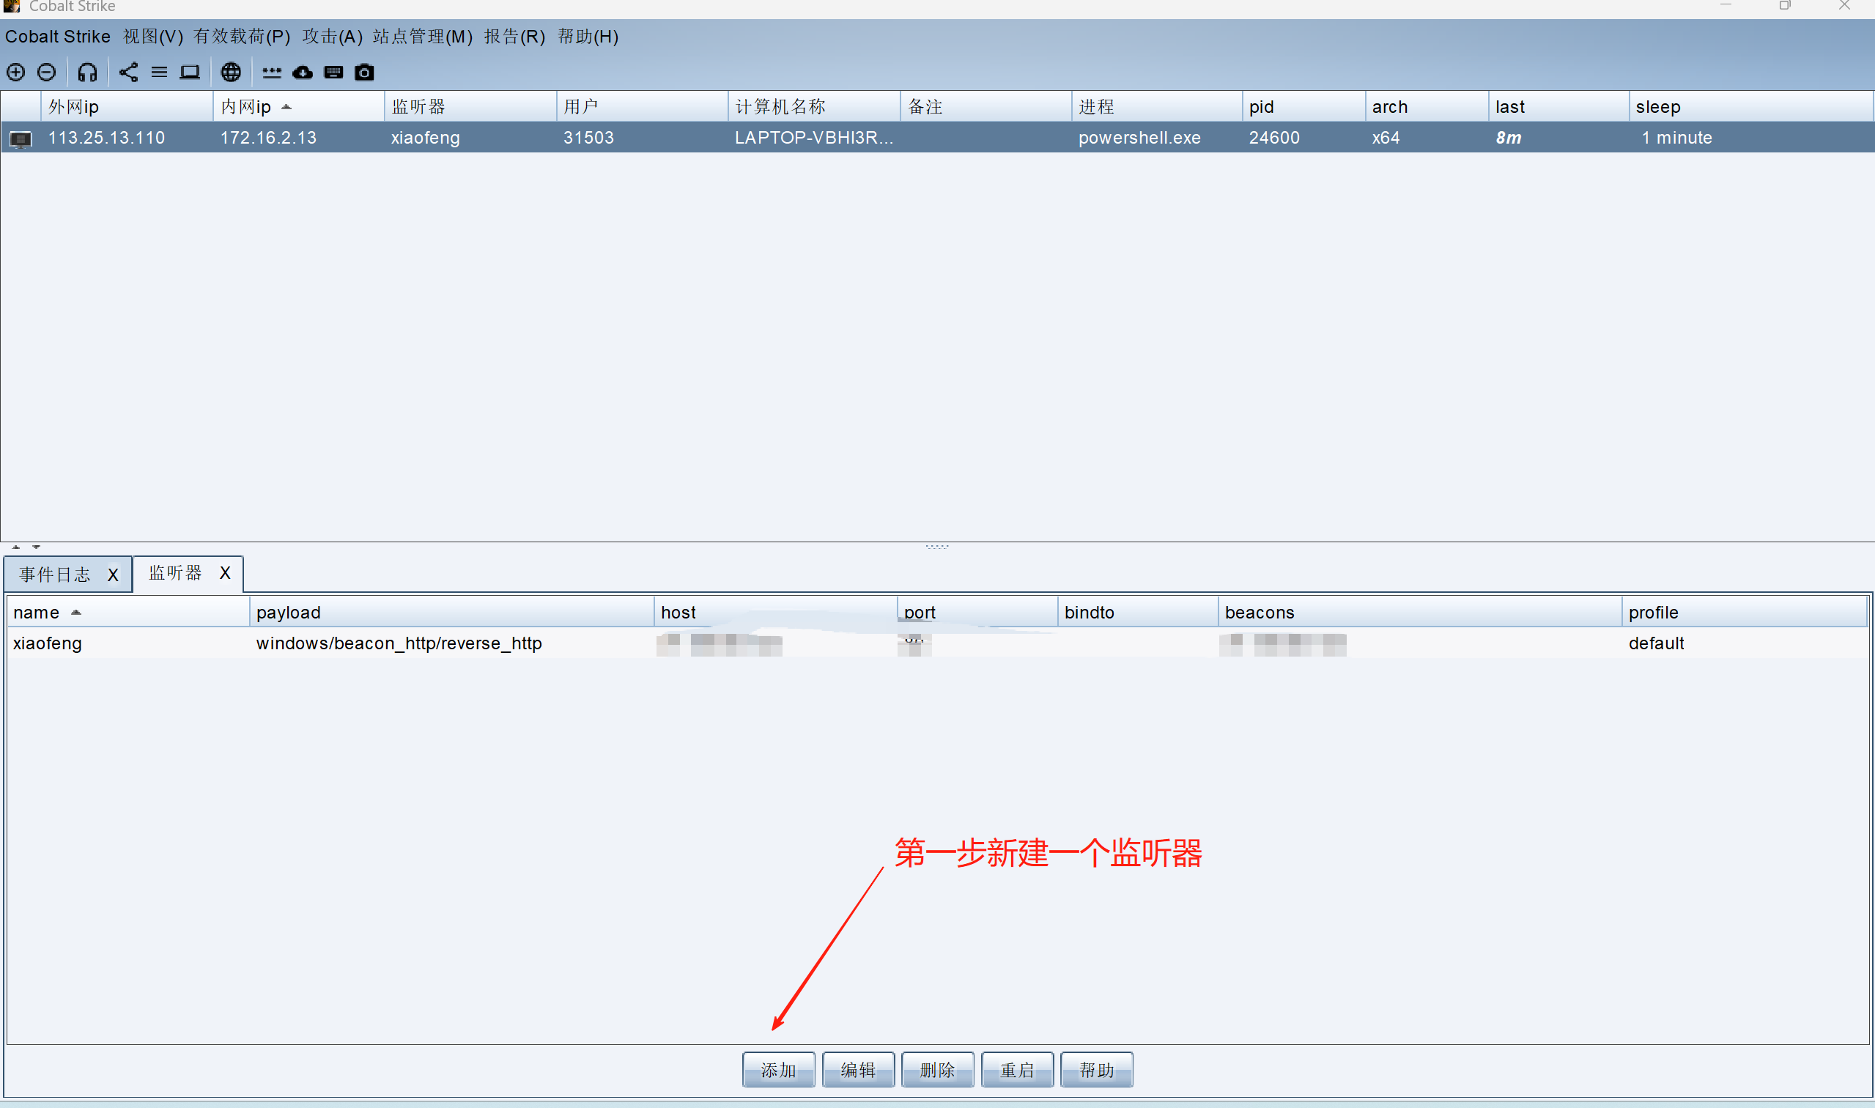
Task: Open downloaded files cloud icon
Action: tap(303, 73)
